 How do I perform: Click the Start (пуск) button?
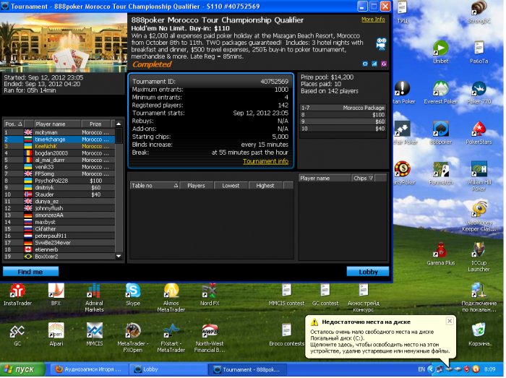coord(22,369)
